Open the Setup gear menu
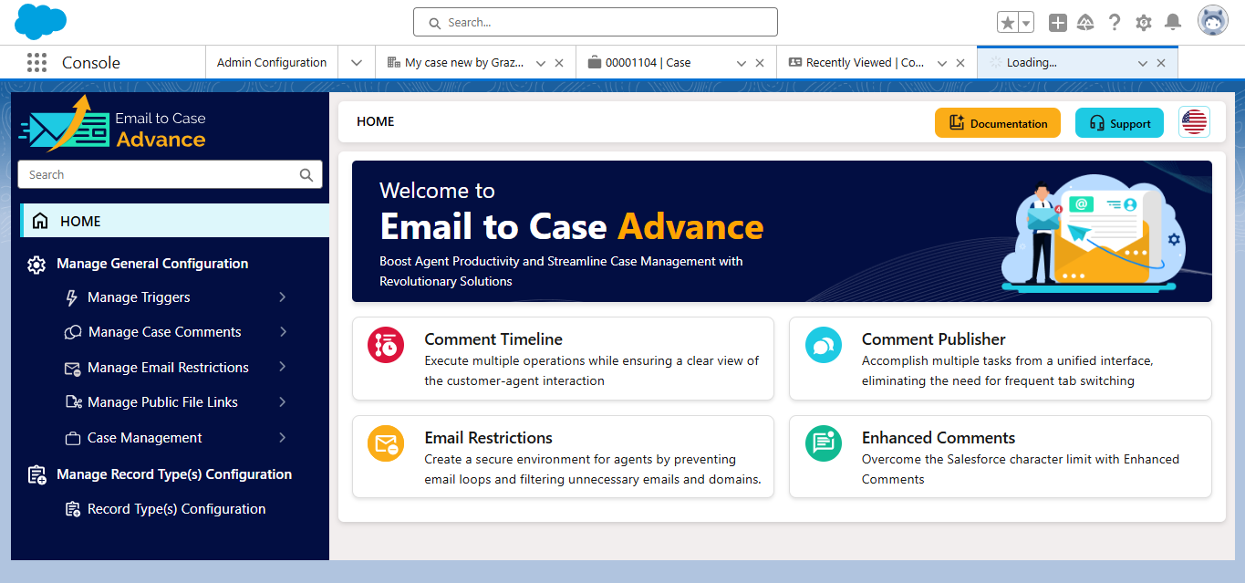Image resolution: width=1245 pixels, height=583 pixels. coord(1144,23)
